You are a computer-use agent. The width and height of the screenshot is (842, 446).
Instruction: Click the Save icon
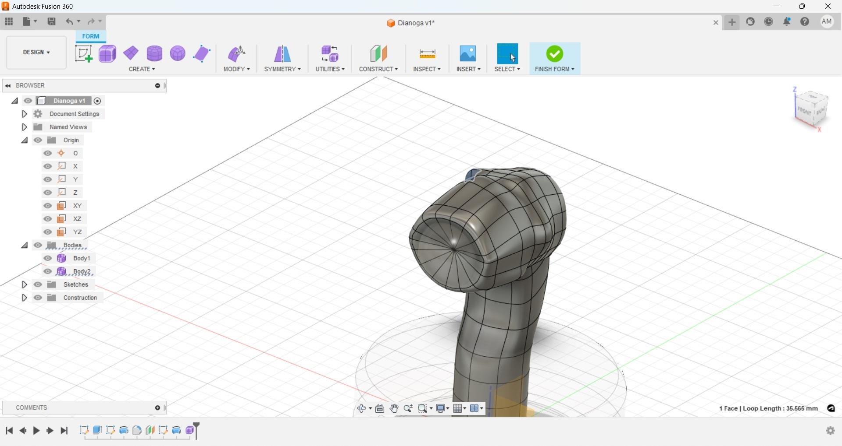click(x=51, y=21)
